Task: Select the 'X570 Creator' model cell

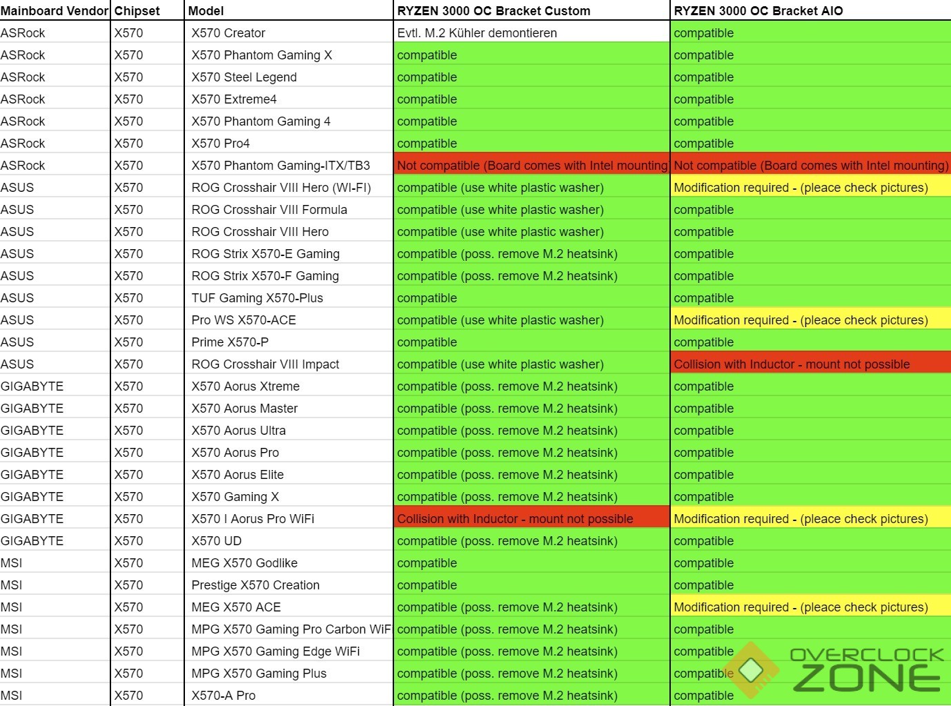Action: click(x=288, y=32)
